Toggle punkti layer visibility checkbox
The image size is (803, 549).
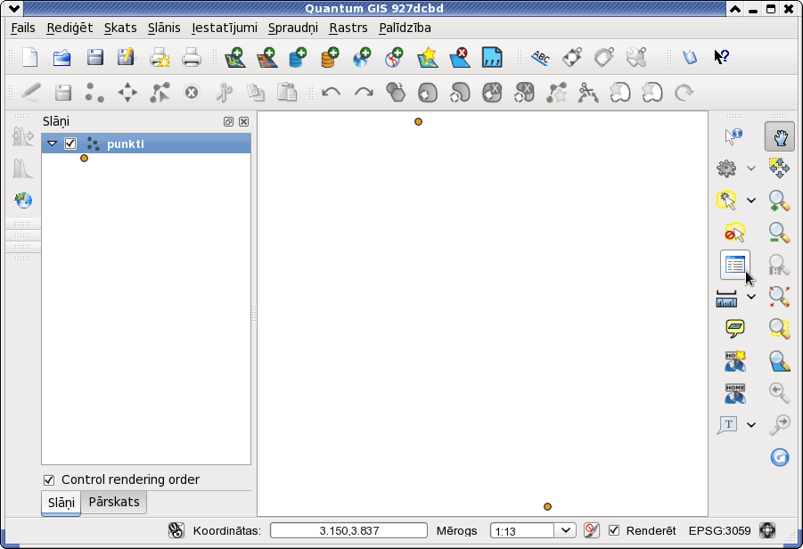click(x=70, y=143)
